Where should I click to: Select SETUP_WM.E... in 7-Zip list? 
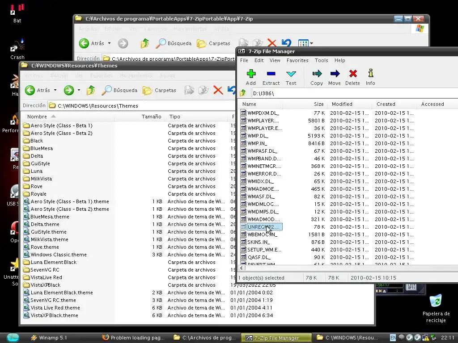(x=261, y=250)
